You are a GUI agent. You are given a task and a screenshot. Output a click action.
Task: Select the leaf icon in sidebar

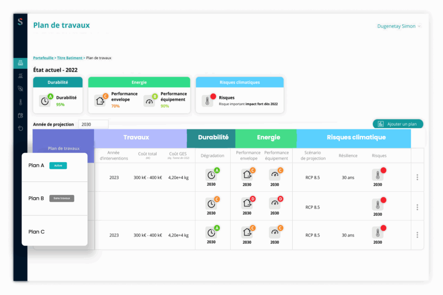click(x=20, y=89)
